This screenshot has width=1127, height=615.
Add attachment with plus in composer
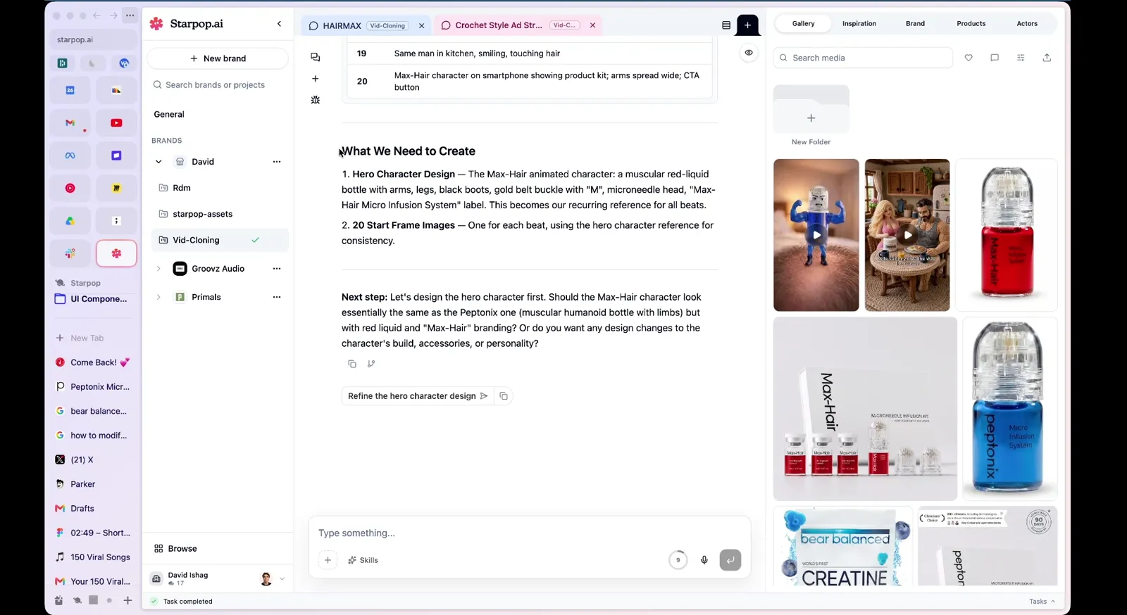click(x=328, y=560)
